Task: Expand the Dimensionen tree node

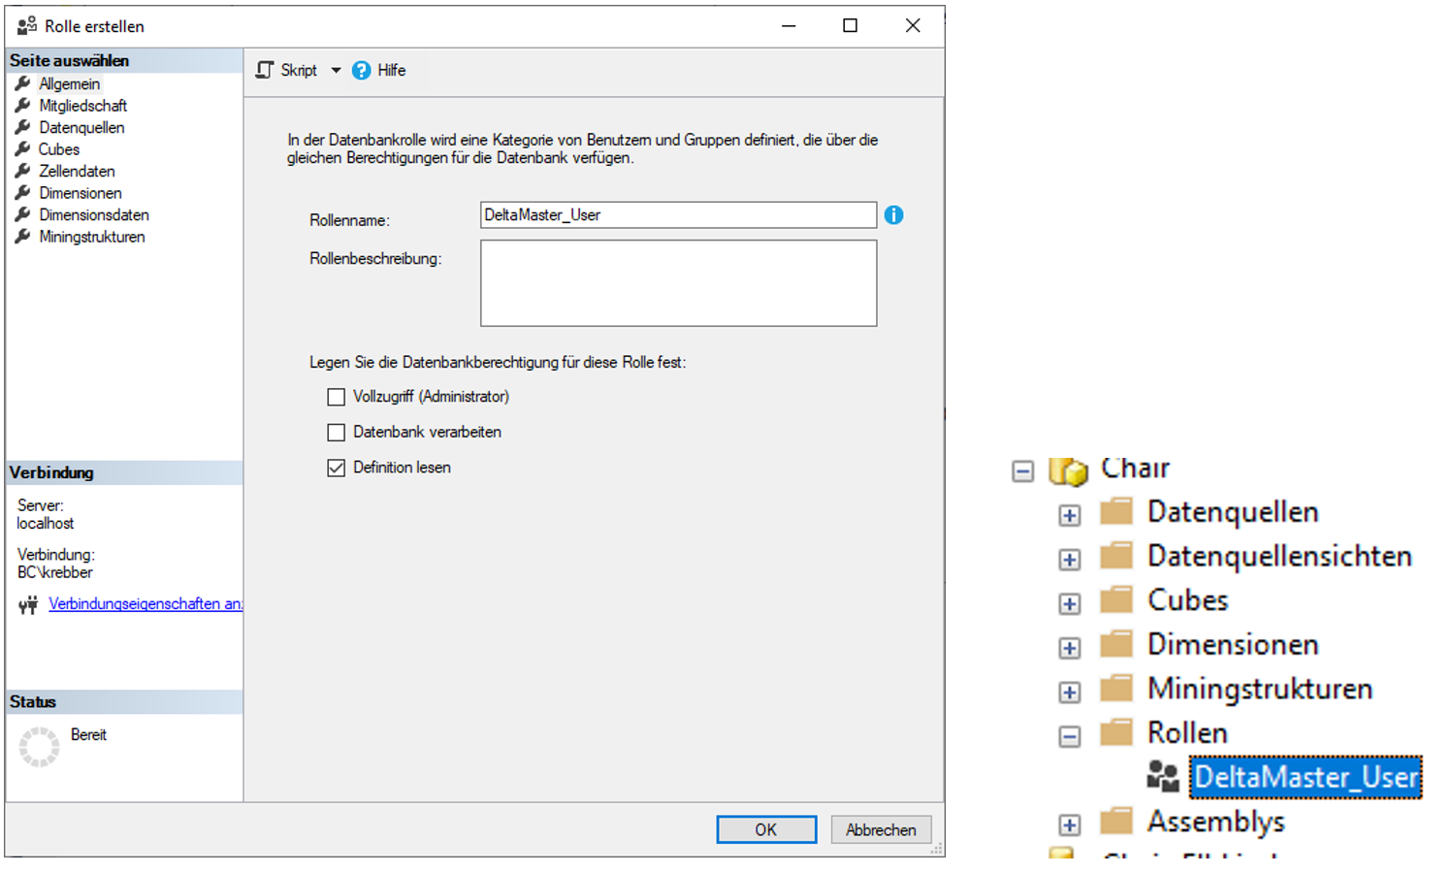Action: point(1069,648)
